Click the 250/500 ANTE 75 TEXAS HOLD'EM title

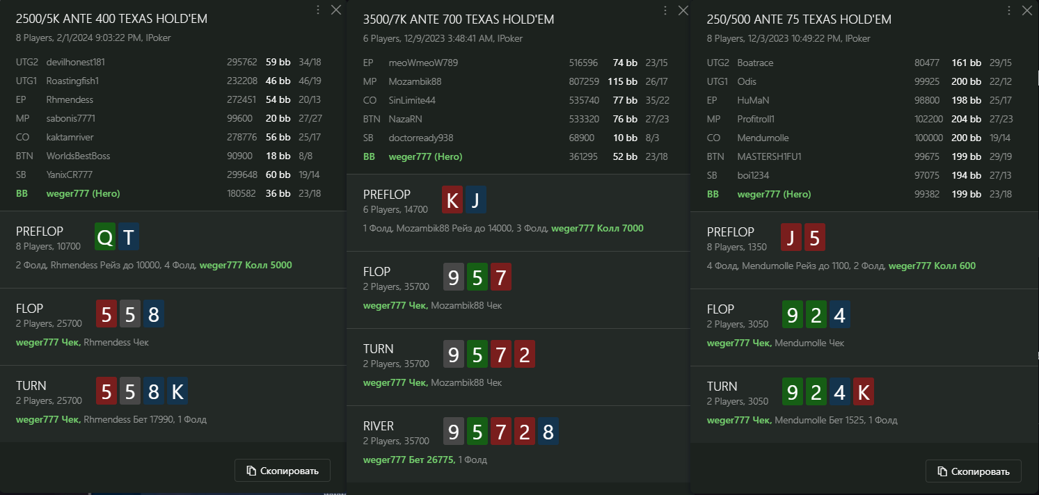point(799,19)
